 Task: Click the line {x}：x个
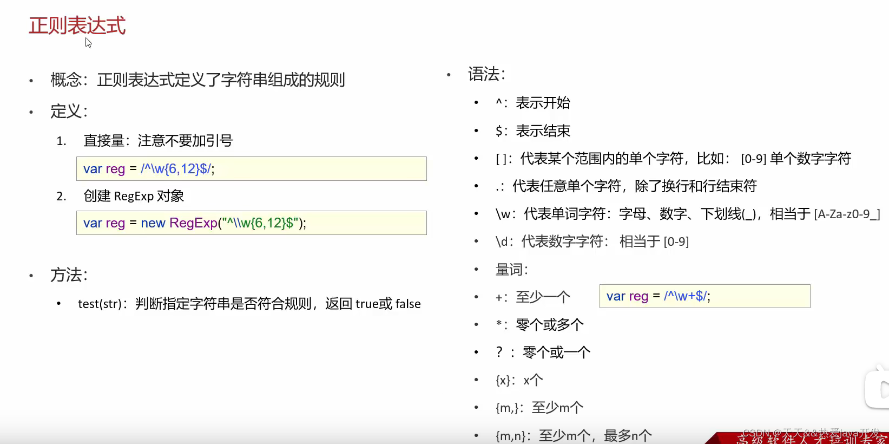click(x=519, y=380)
